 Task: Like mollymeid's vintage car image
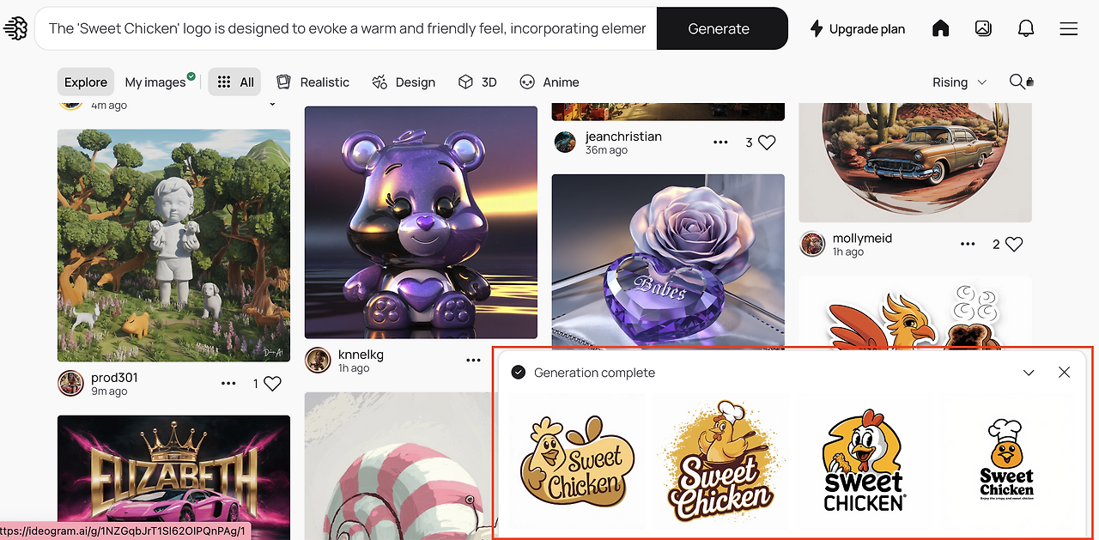click(x=1014, y=244)
